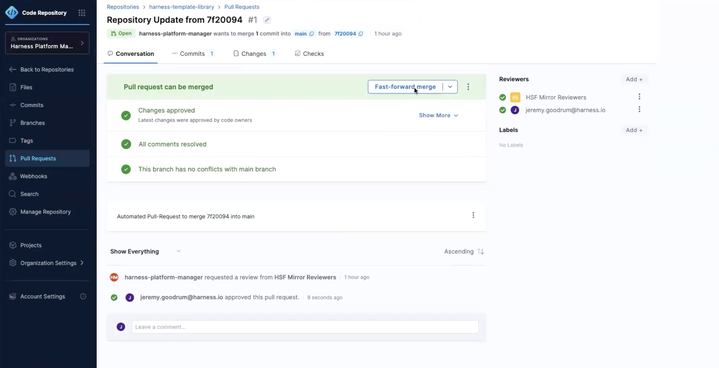Add a reviewer with Add + button
This screenshot has height=368, width=719.
point(634,79)
